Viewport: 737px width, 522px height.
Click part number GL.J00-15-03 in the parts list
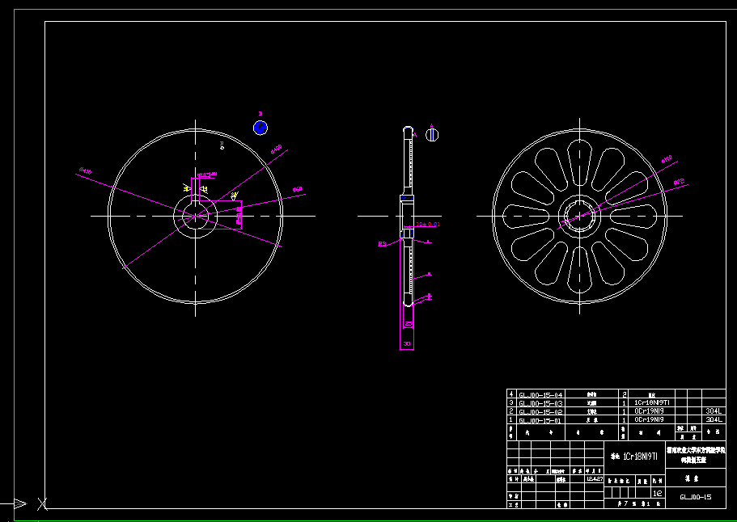540,403
